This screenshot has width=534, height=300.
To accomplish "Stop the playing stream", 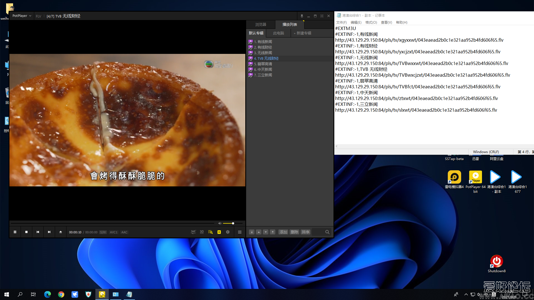I will pyautogui.click(x=26, y=232).
